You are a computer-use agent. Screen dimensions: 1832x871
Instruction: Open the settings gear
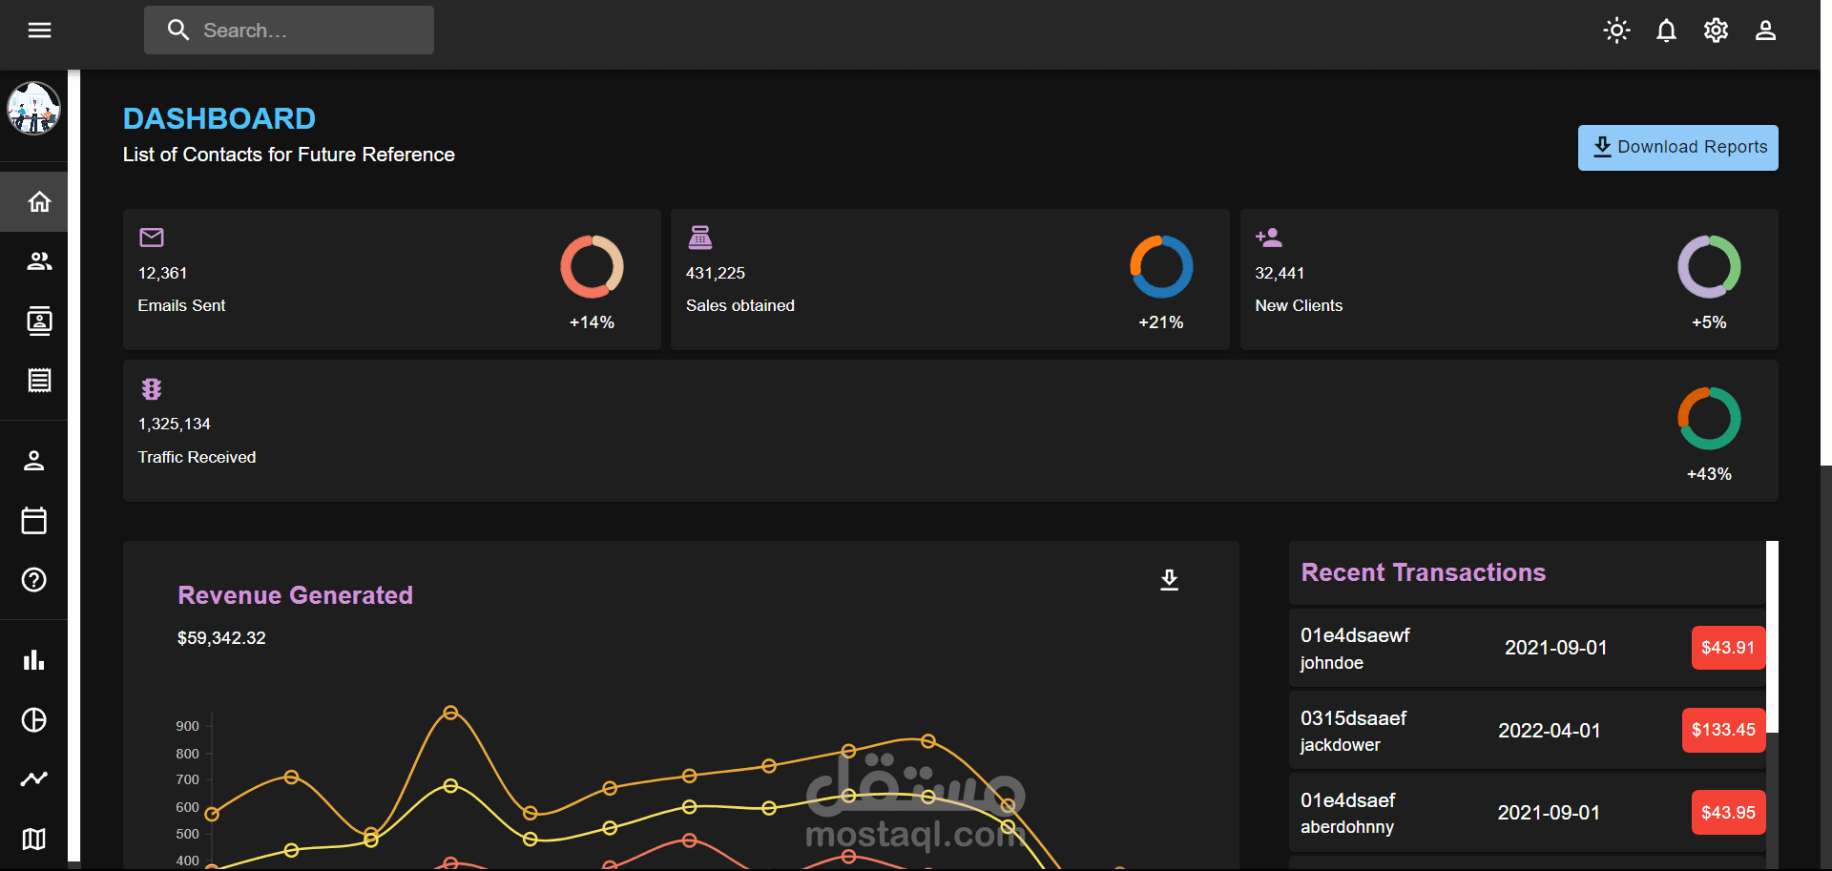[x=1716, y=31]
